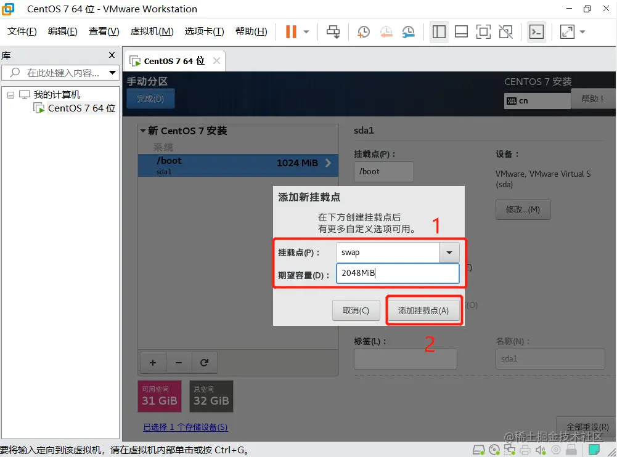
Task: Take a snapshot of the virtual machine
Action: click(x=363, y=31)
